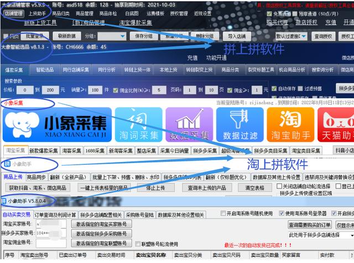Toggle the 自动保存 checkbox
Screen dimensions: 354x263
click(276, 88)
